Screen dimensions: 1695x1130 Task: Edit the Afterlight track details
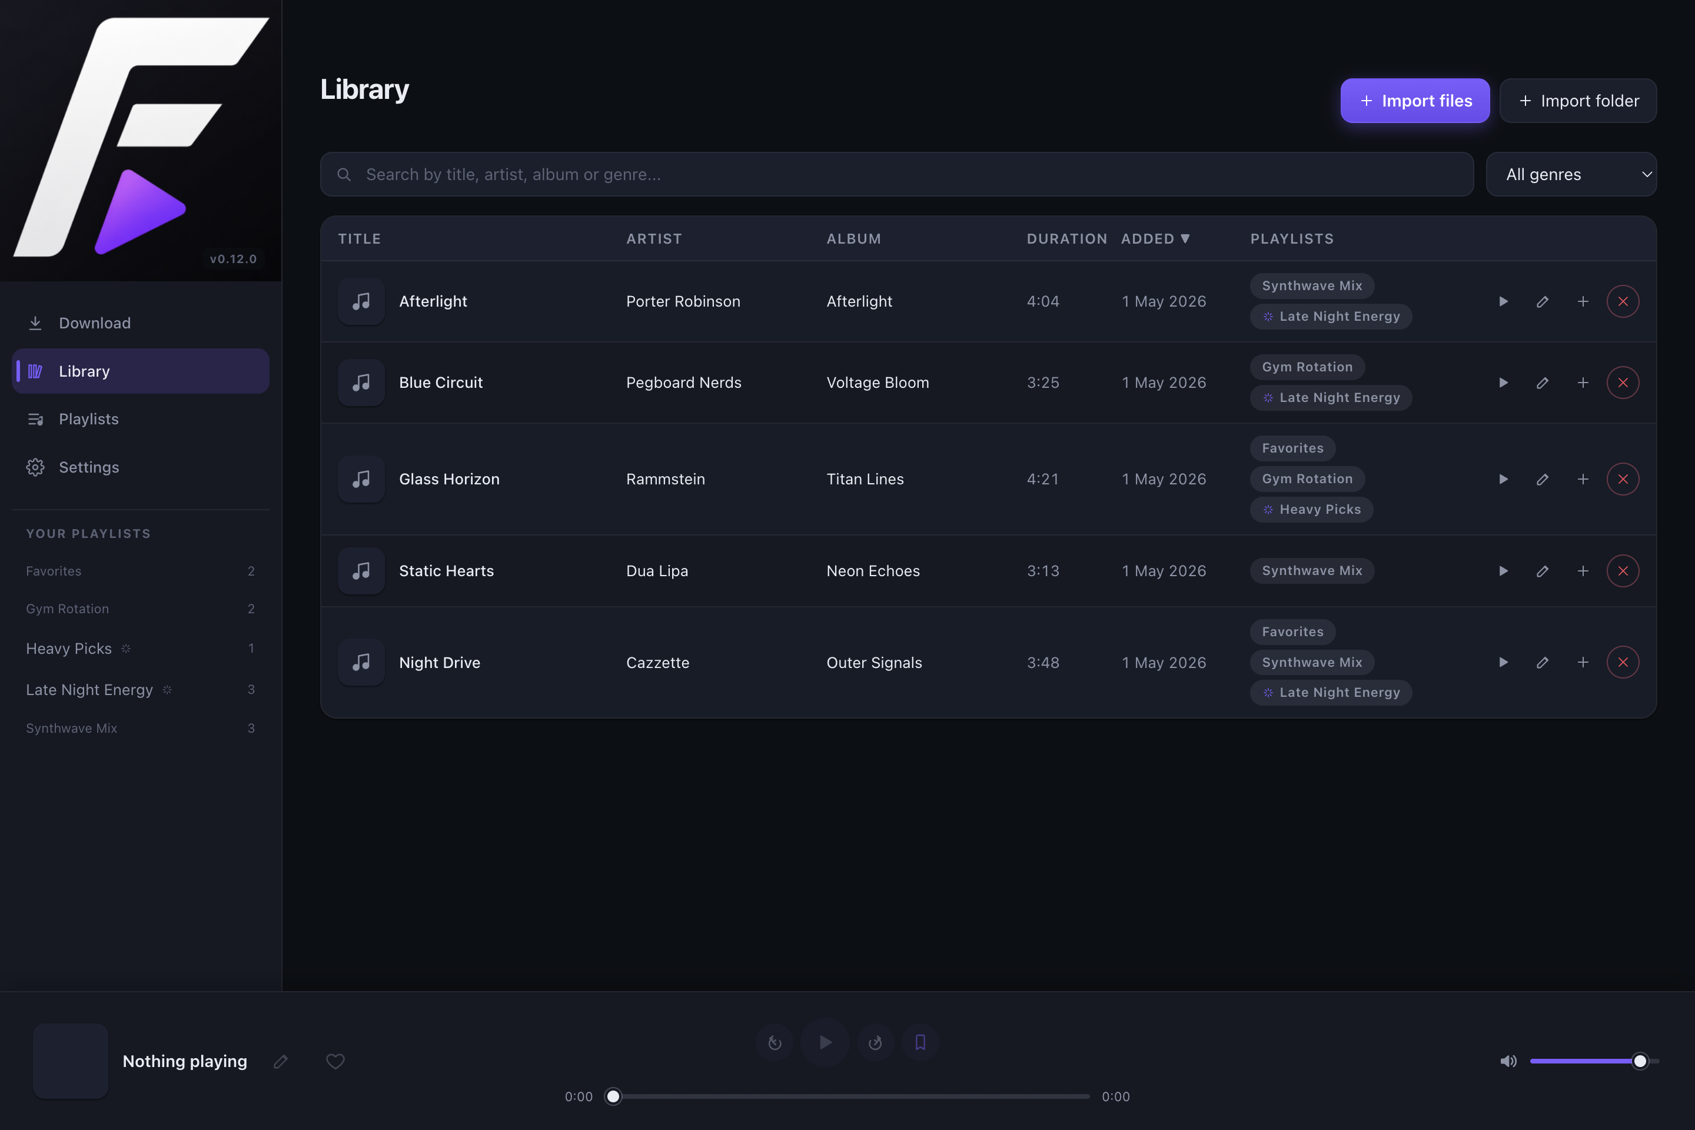(1542, 301)
